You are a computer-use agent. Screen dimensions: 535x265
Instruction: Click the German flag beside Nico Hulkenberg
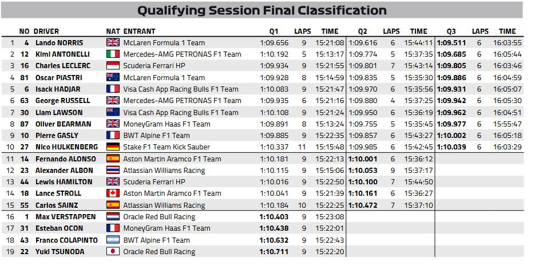112,147
